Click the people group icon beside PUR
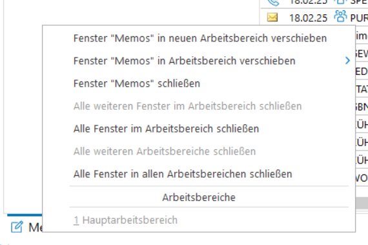Image resolution: width=368 pixels, height=245 pixels. pos(340,16)
